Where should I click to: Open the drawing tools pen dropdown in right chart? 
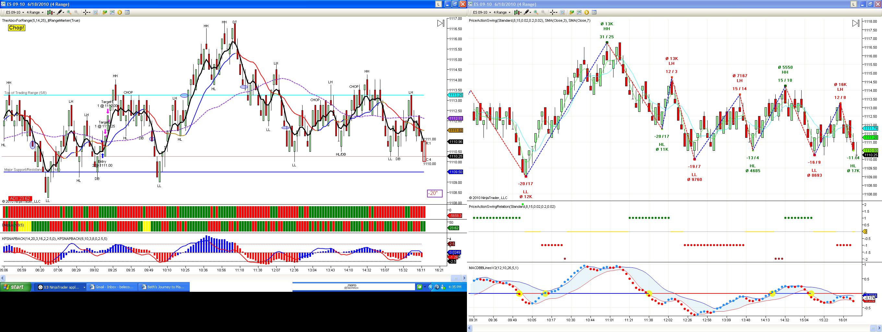(x=528, y=12)
